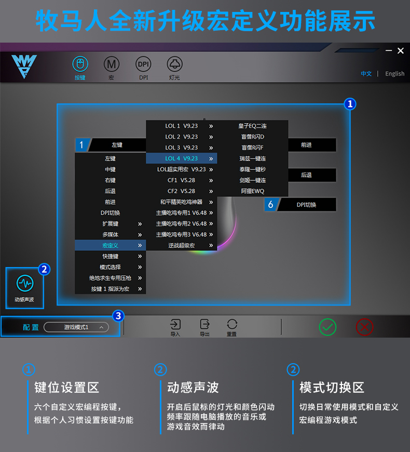Image resolution: width=410 pixels, height=452 pixels.
Task: Expand the 扩展键 submenu
Action: tap(110, 224)
